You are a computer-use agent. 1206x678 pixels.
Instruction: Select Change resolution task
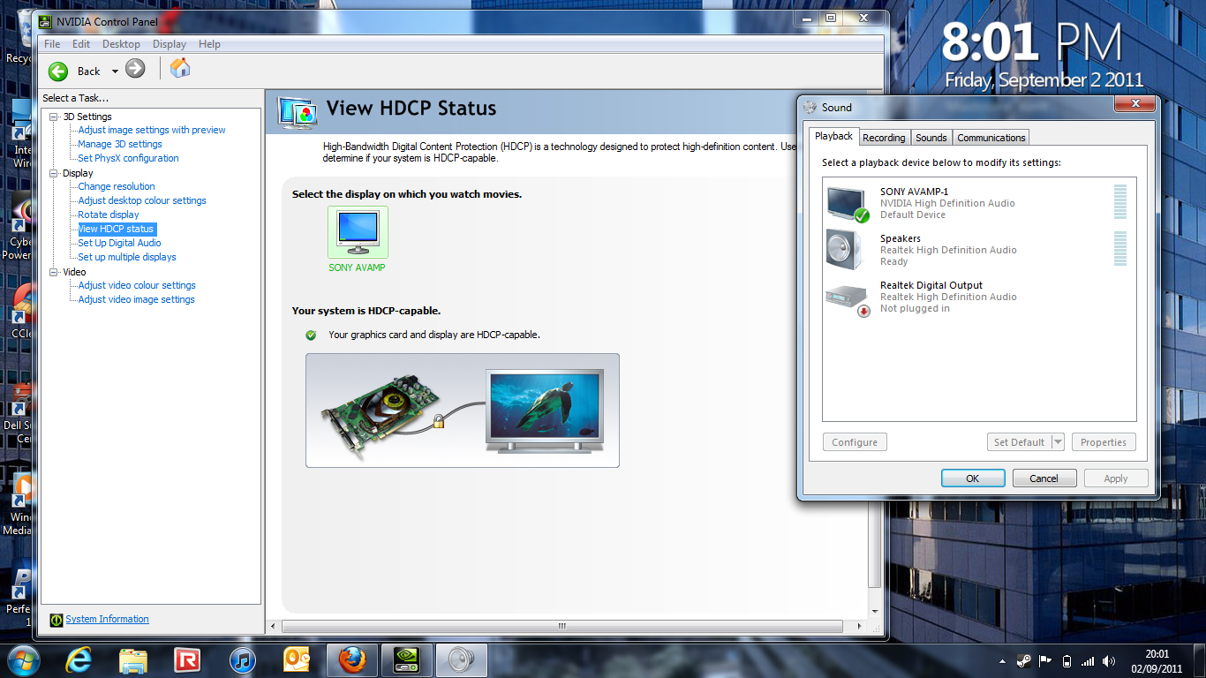[x=117, y=186]
